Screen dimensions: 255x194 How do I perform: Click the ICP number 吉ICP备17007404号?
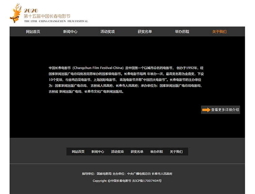(x=147, y=181)
